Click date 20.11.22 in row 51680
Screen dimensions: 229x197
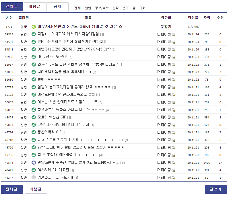pos(193,80)
